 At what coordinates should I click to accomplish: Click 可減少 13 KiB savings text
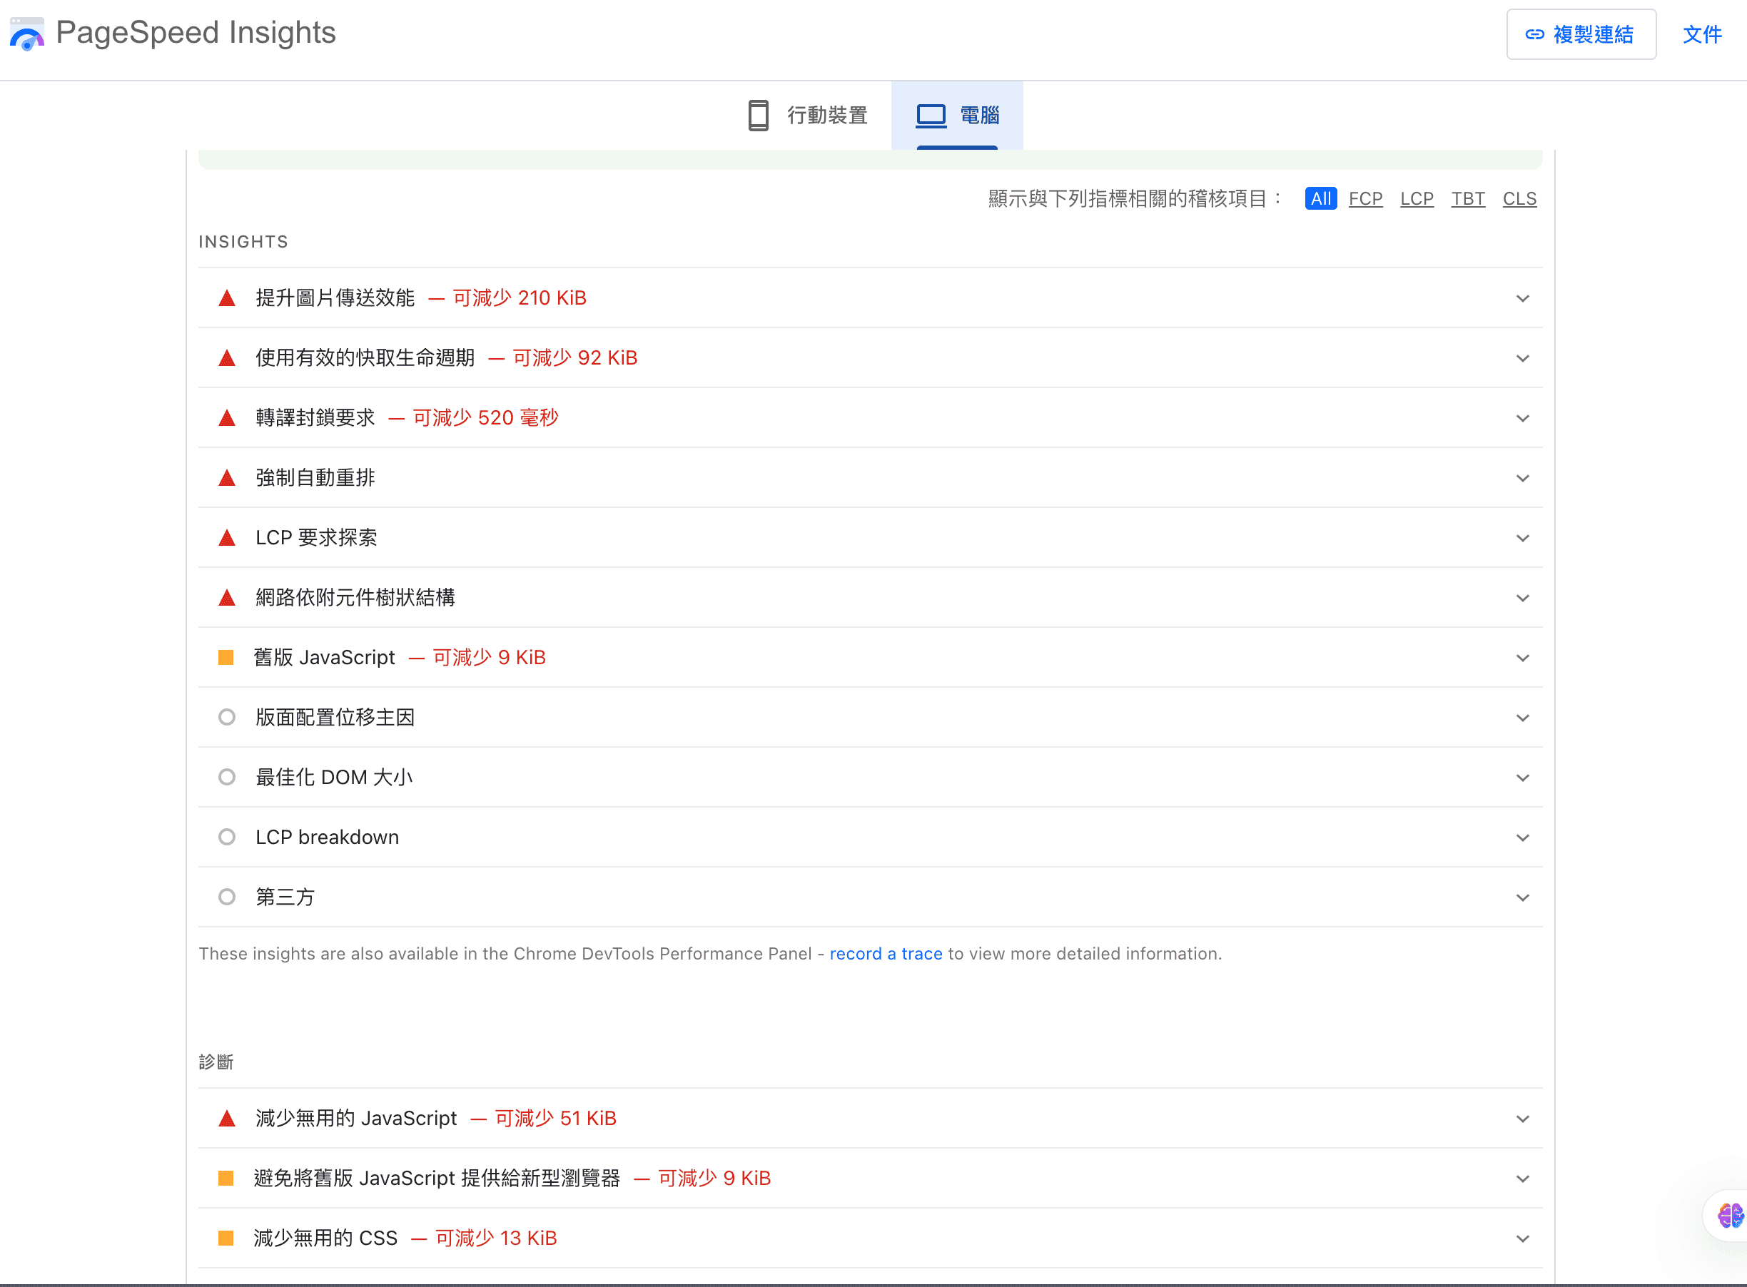(495, 1238)
